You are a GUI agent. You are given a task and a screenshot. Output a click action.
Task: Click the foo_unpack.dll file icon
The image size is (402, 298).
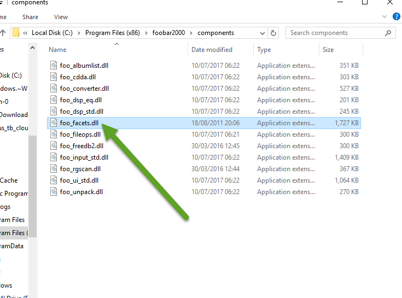(x=54, y=192)
